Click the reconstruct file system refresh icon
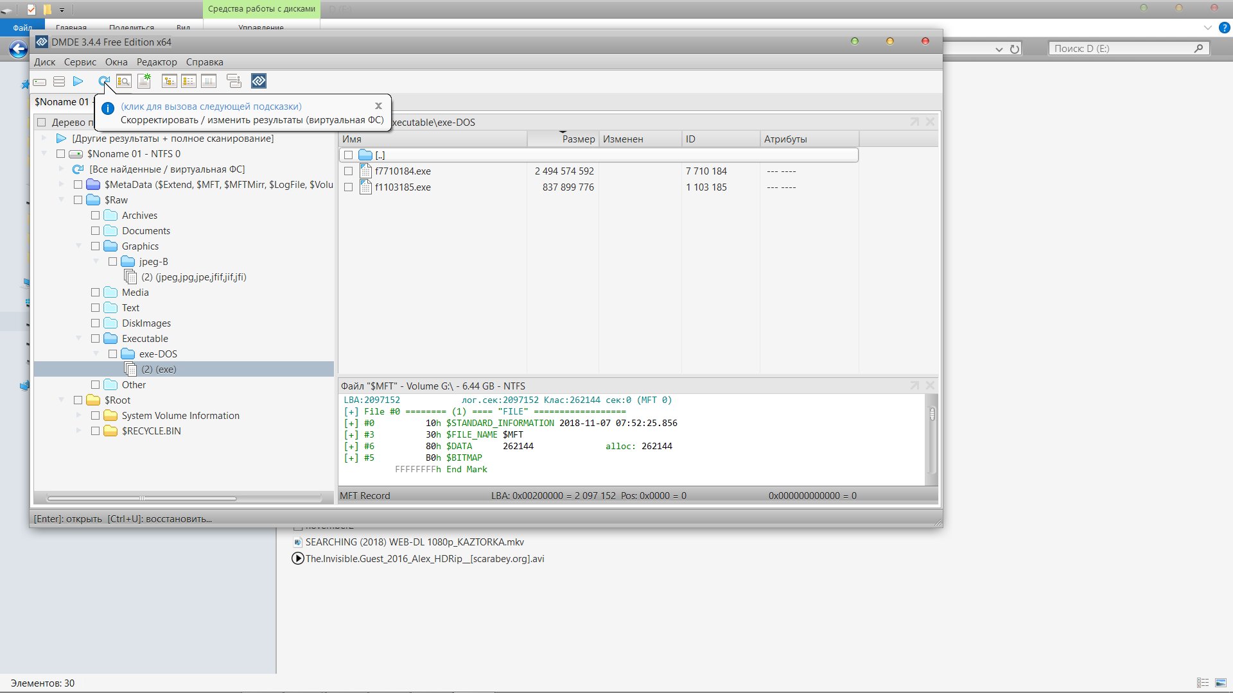The image size is (1233, 693). 104,81
